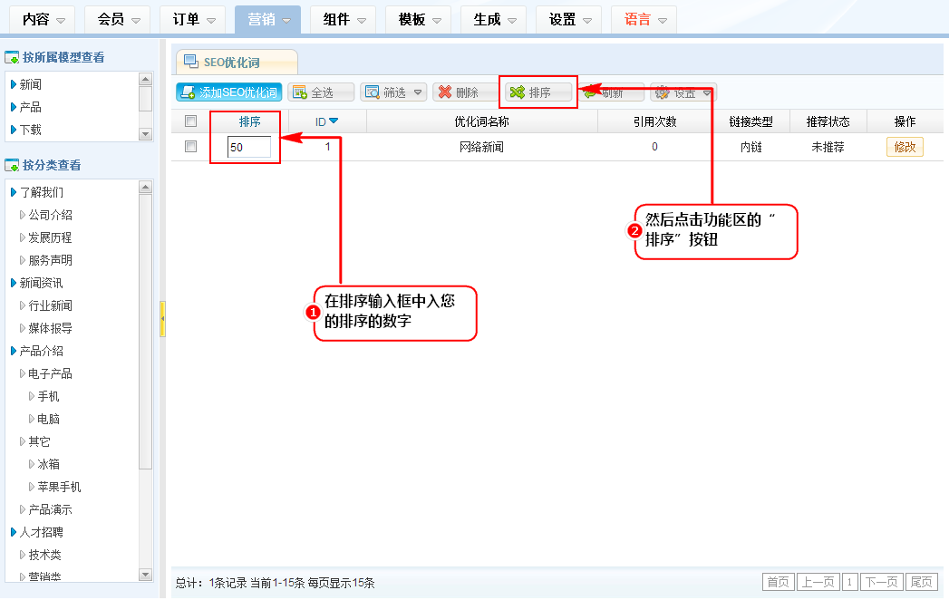Click the 添加SEO优化词 add icon button

187,92
